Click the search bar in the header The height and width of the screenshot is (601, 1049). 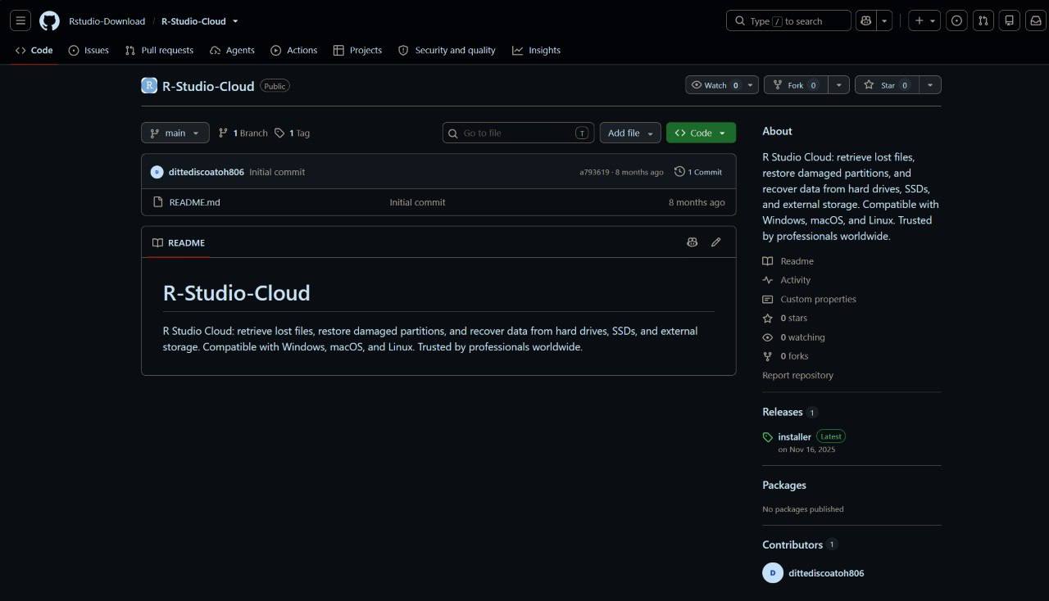click(788, 21)
